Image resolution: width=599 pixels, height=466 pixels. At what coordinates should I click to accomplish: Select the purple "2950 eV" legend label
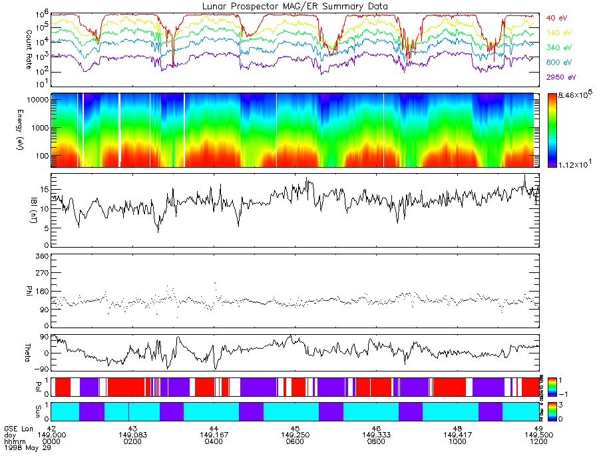pyautogui.click(x=561, y=77)
